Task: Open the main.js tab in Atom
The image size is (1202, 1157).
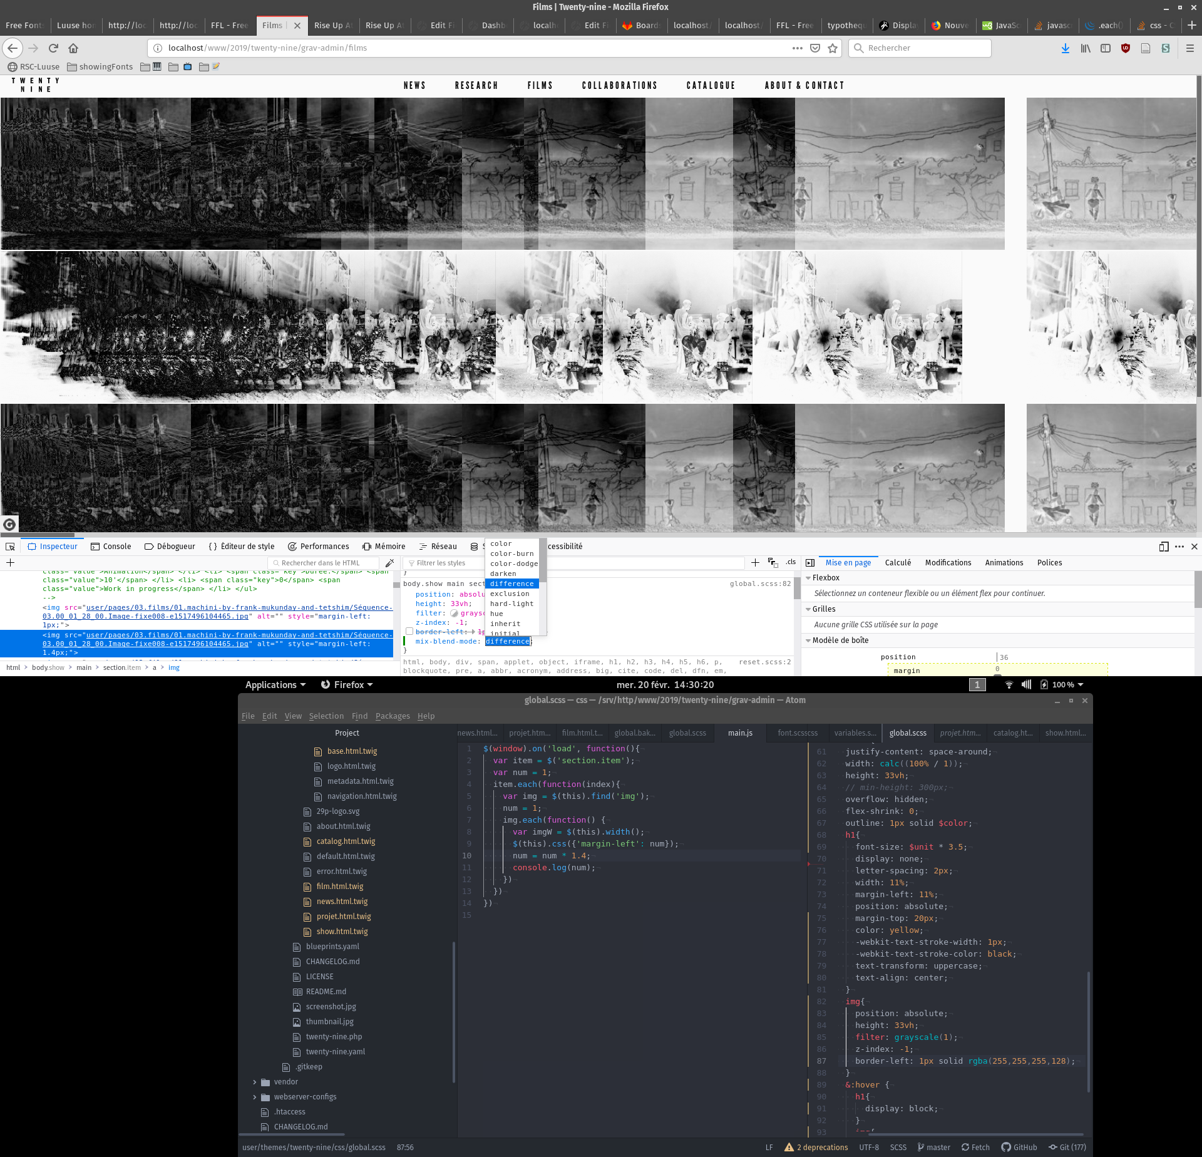Action: [740, 733]
